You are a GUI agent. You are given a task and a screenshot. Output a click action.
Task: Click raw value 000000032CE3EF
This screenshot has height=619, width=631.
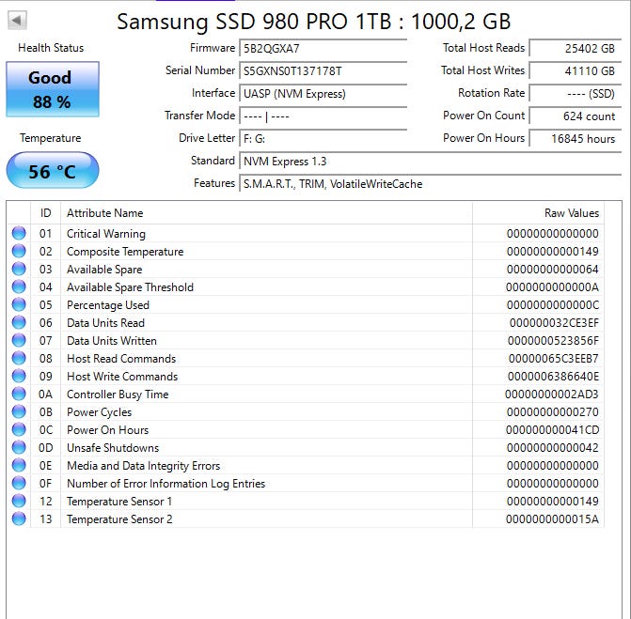[x=554, y=323]
